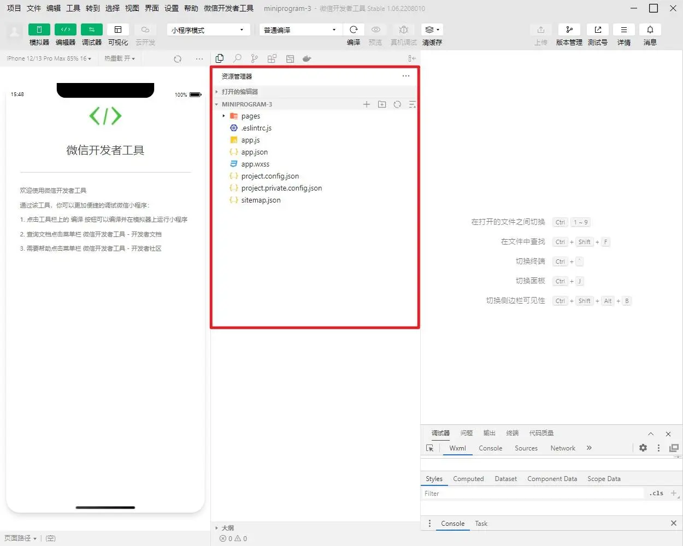
Task: Toggle the 编辑器 editor panel button
Action: [x=65, y=30]
